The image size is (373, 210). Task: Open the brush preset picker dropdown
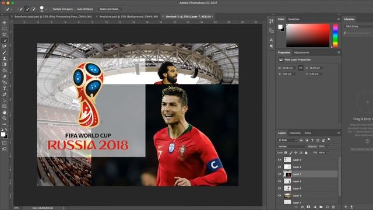46,9
